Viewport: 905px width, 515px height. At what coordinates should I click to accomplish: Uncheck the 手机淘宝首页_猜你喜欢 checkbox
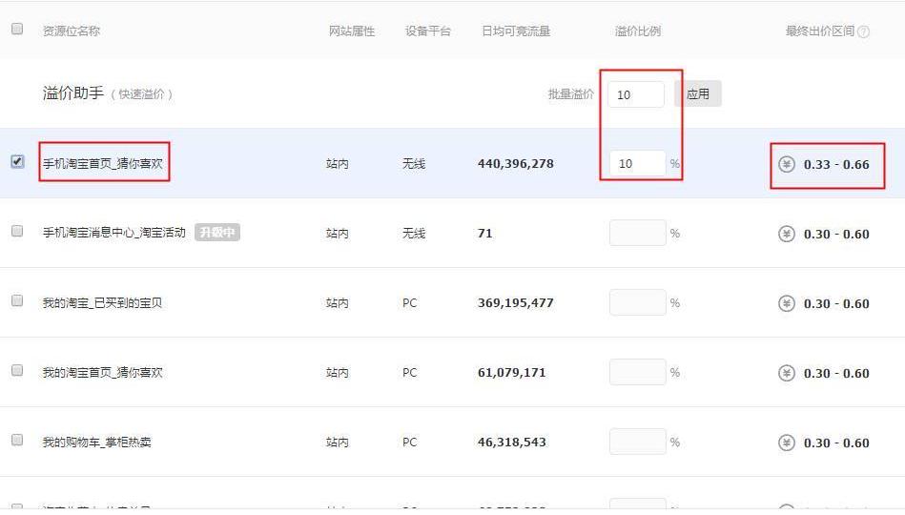17,162
